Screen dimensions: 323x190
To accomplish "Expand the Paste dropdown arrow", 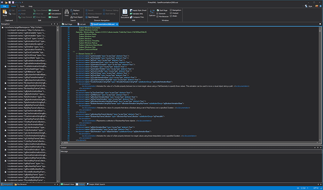I will pyautogui.click(x=5, y=17).
